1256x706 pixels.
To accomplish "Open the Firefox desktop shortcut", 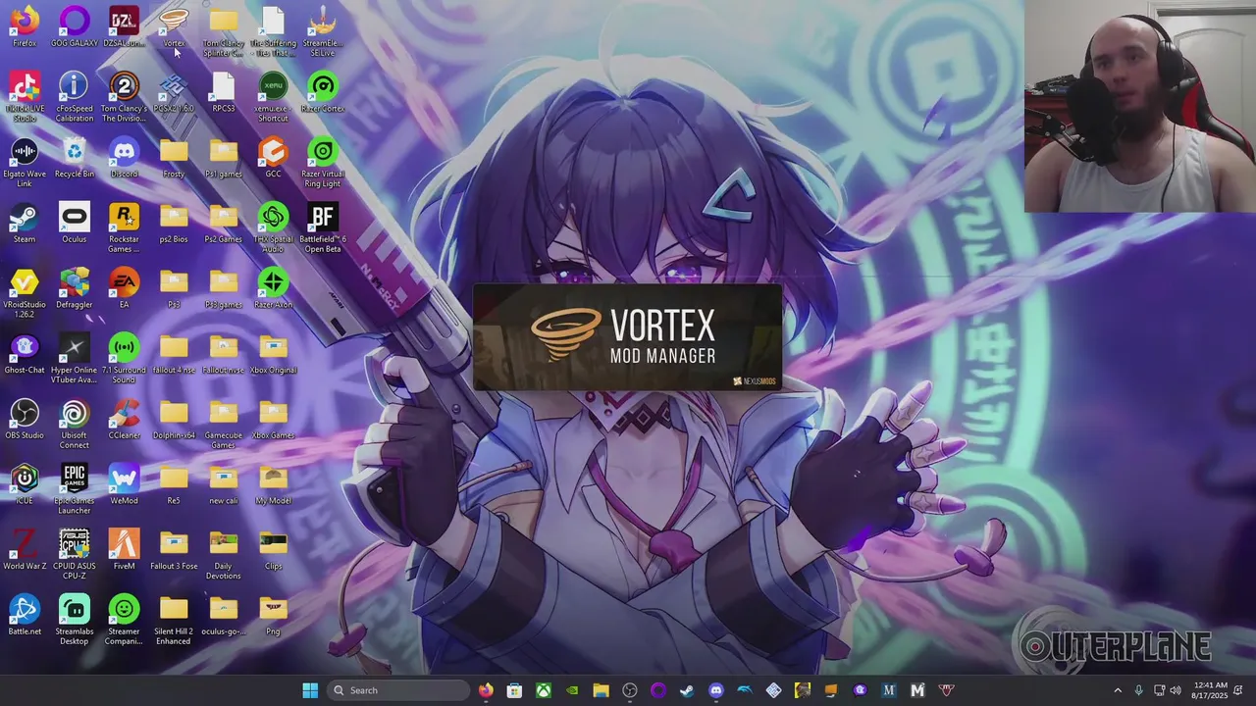I will pos(25,26).
